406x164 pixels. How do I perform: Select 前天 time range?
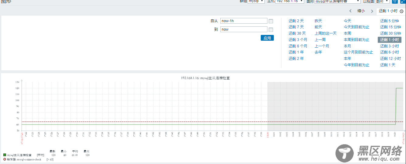point(318,27)
